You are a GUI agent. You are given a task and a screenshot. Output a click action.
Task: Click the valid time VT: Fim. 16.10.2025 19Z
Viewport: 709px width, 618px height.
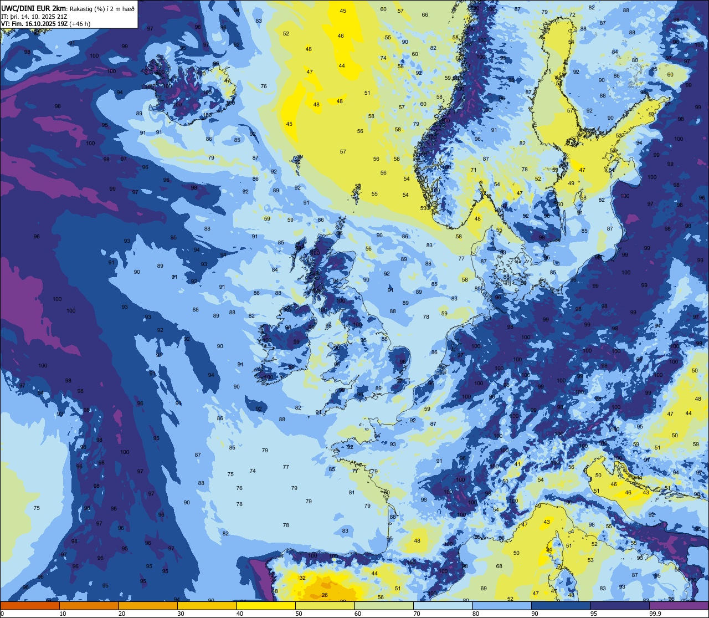coord(34,24)
